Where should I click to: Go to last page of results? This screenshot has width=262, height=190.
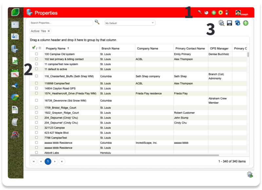tap(62, 162)
